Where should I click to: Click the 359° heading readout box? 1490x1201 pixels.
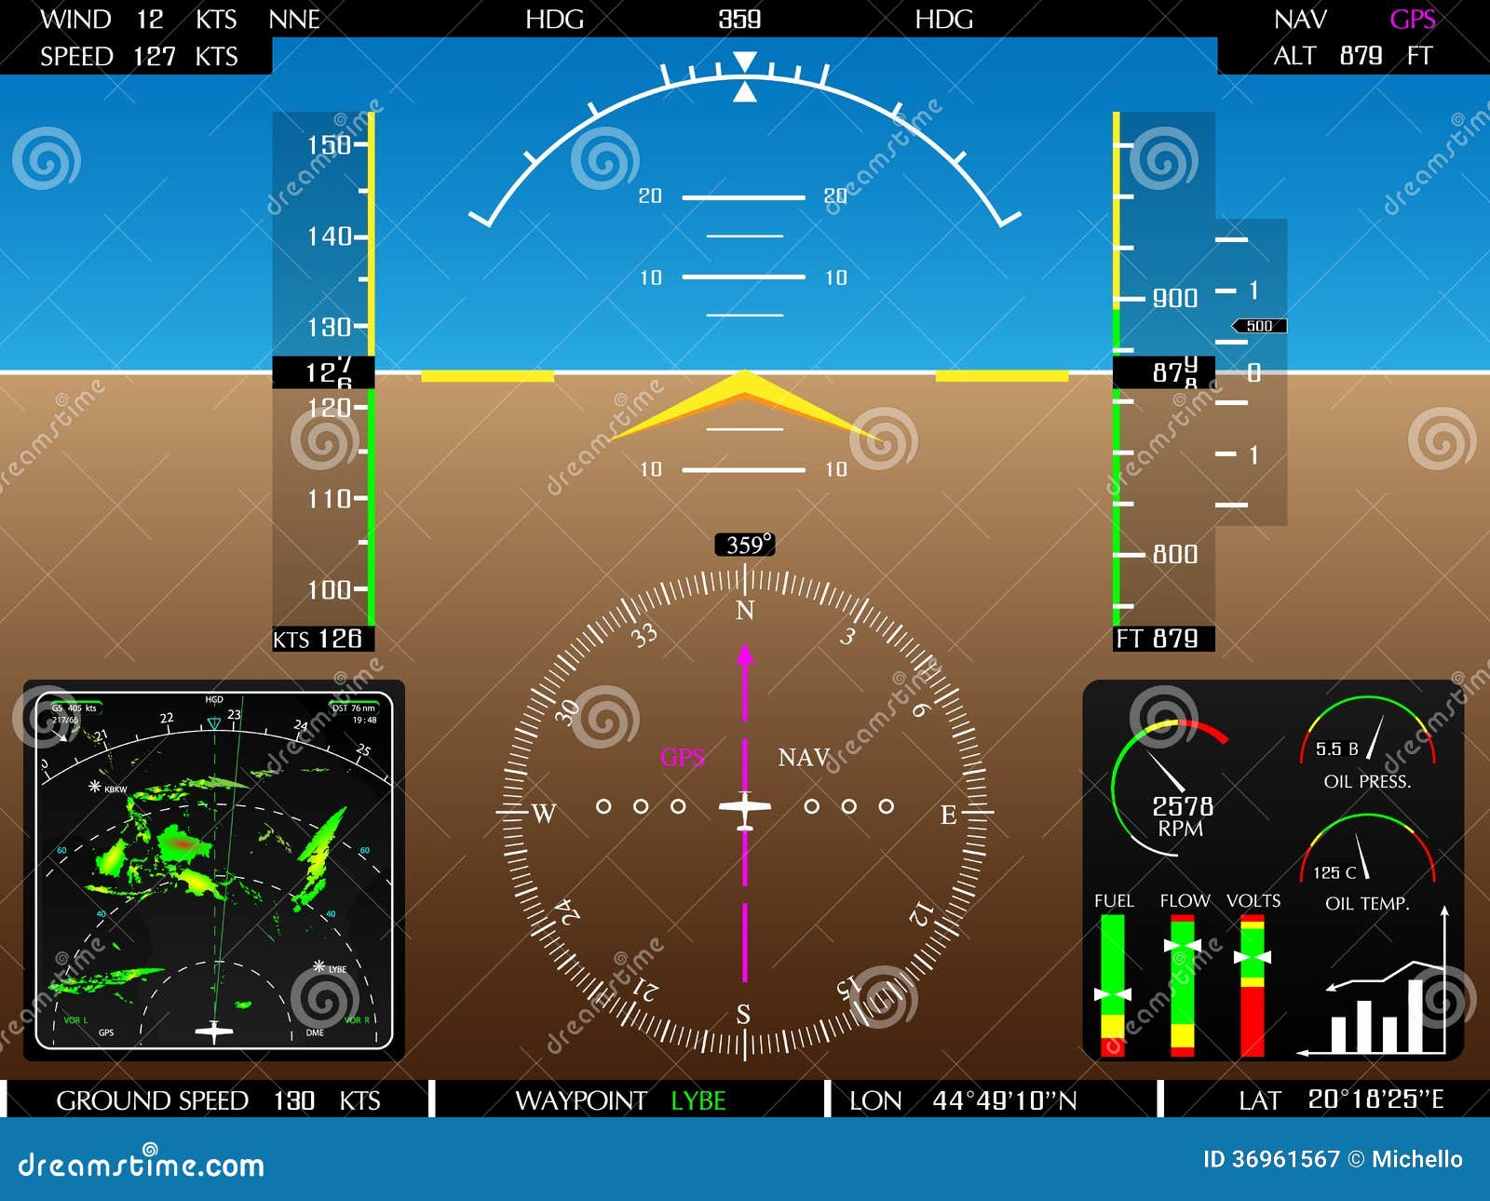pos(745,545)
